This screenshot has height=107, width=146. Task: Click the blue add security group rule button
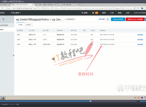pyautogui.click(x=118, y=19)
